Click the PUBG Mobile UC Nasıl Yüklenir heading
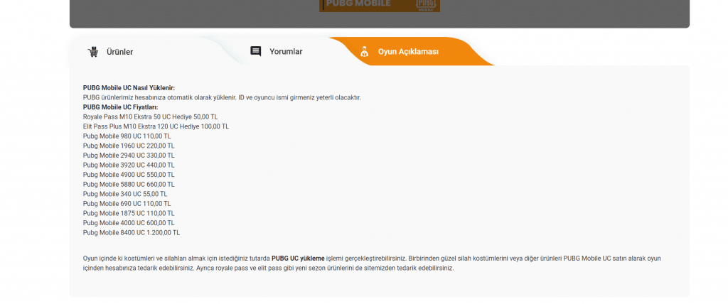This screenshot has height=304, width=728. pos(129,87)
